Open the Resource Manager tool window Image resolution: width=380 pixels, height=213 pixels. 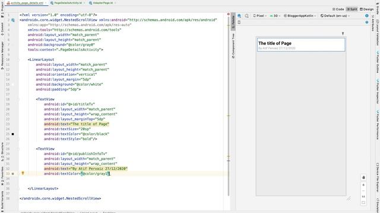[x=2, y=56]
